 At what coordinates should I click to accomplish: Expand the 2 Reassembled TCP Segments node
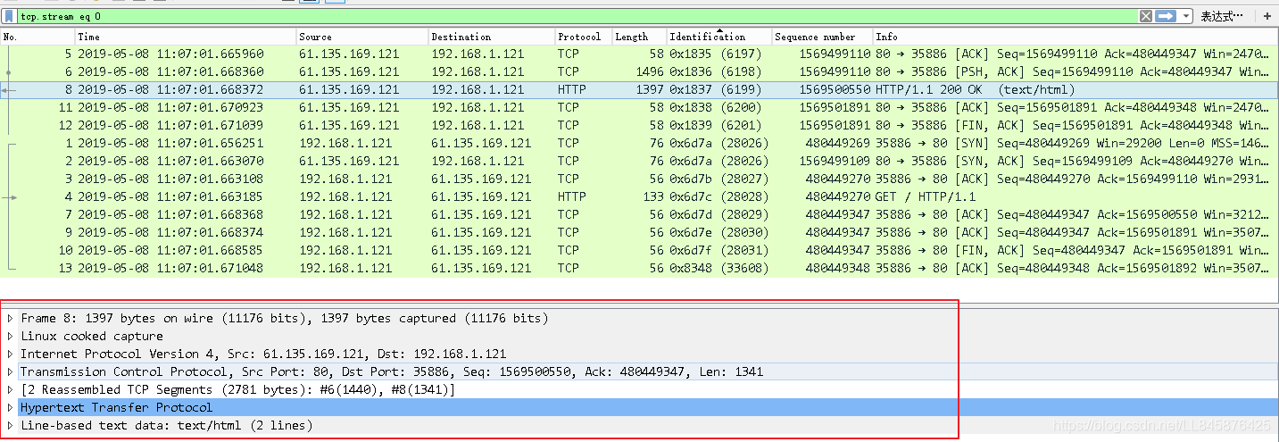pos(11,390)
